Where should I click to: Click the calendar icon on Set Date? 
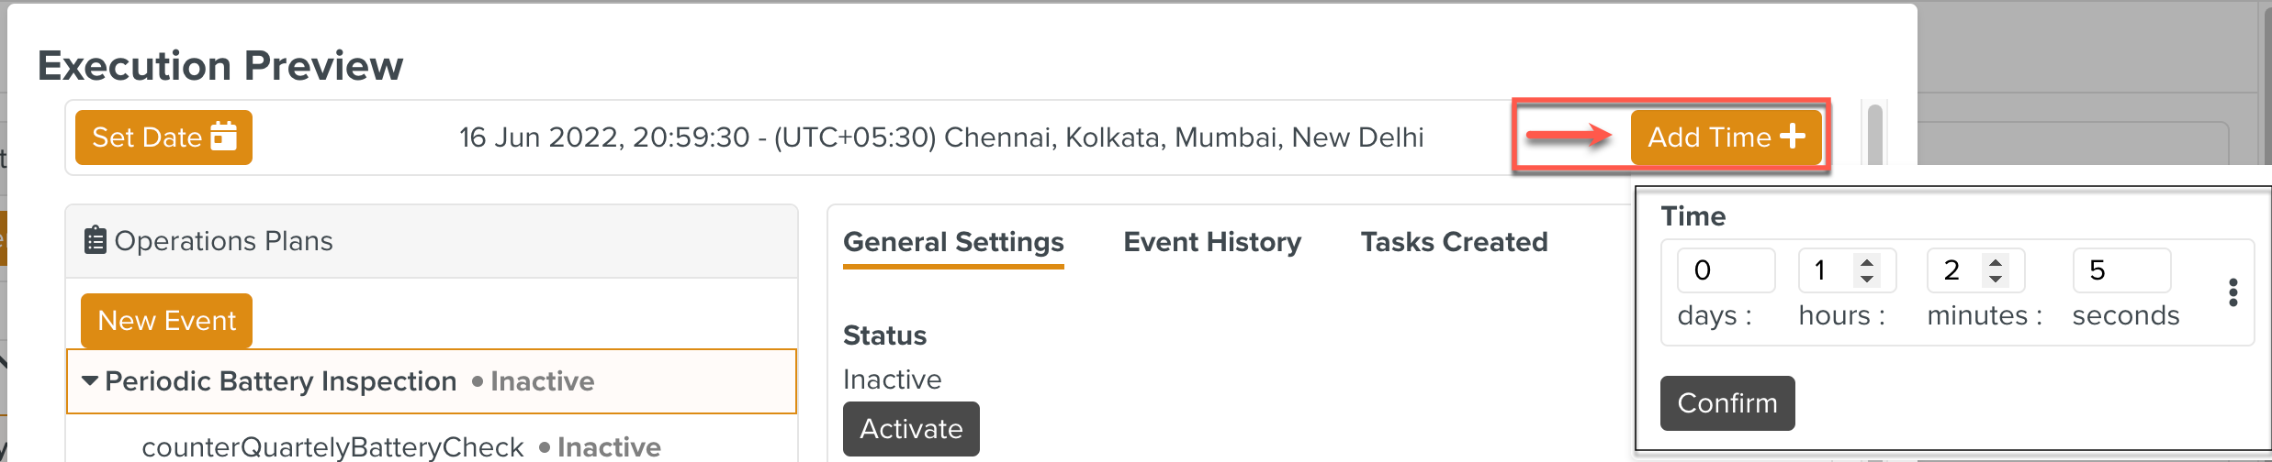tap(223, 137)
